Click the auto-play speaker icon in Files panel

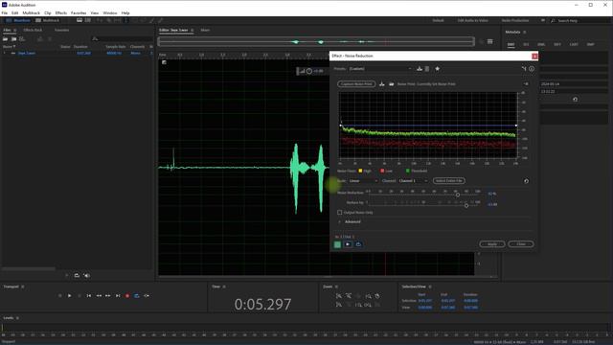tap(87, 276)
